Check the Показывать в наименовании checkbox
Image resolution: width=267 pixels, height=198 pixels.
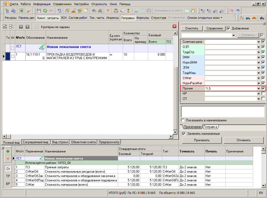[183, 120]
